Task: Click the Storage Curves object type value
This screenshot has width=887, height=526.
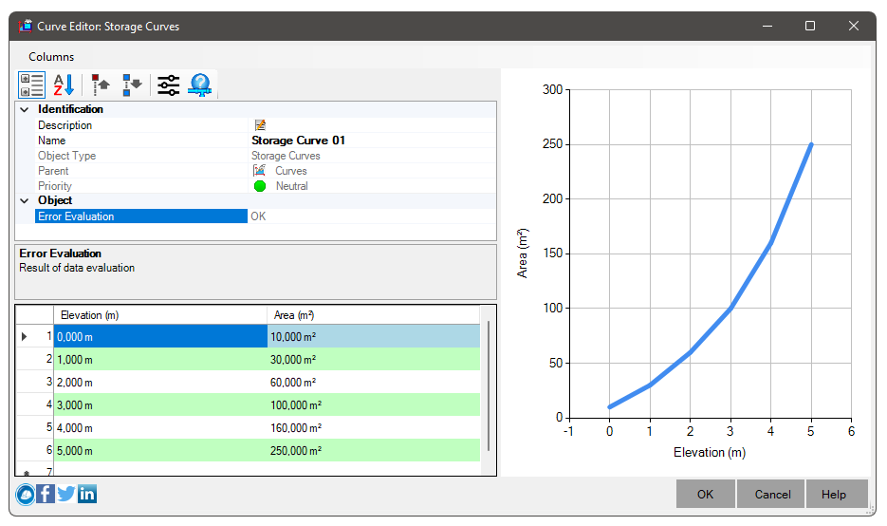Action: [x=286, y=156]
